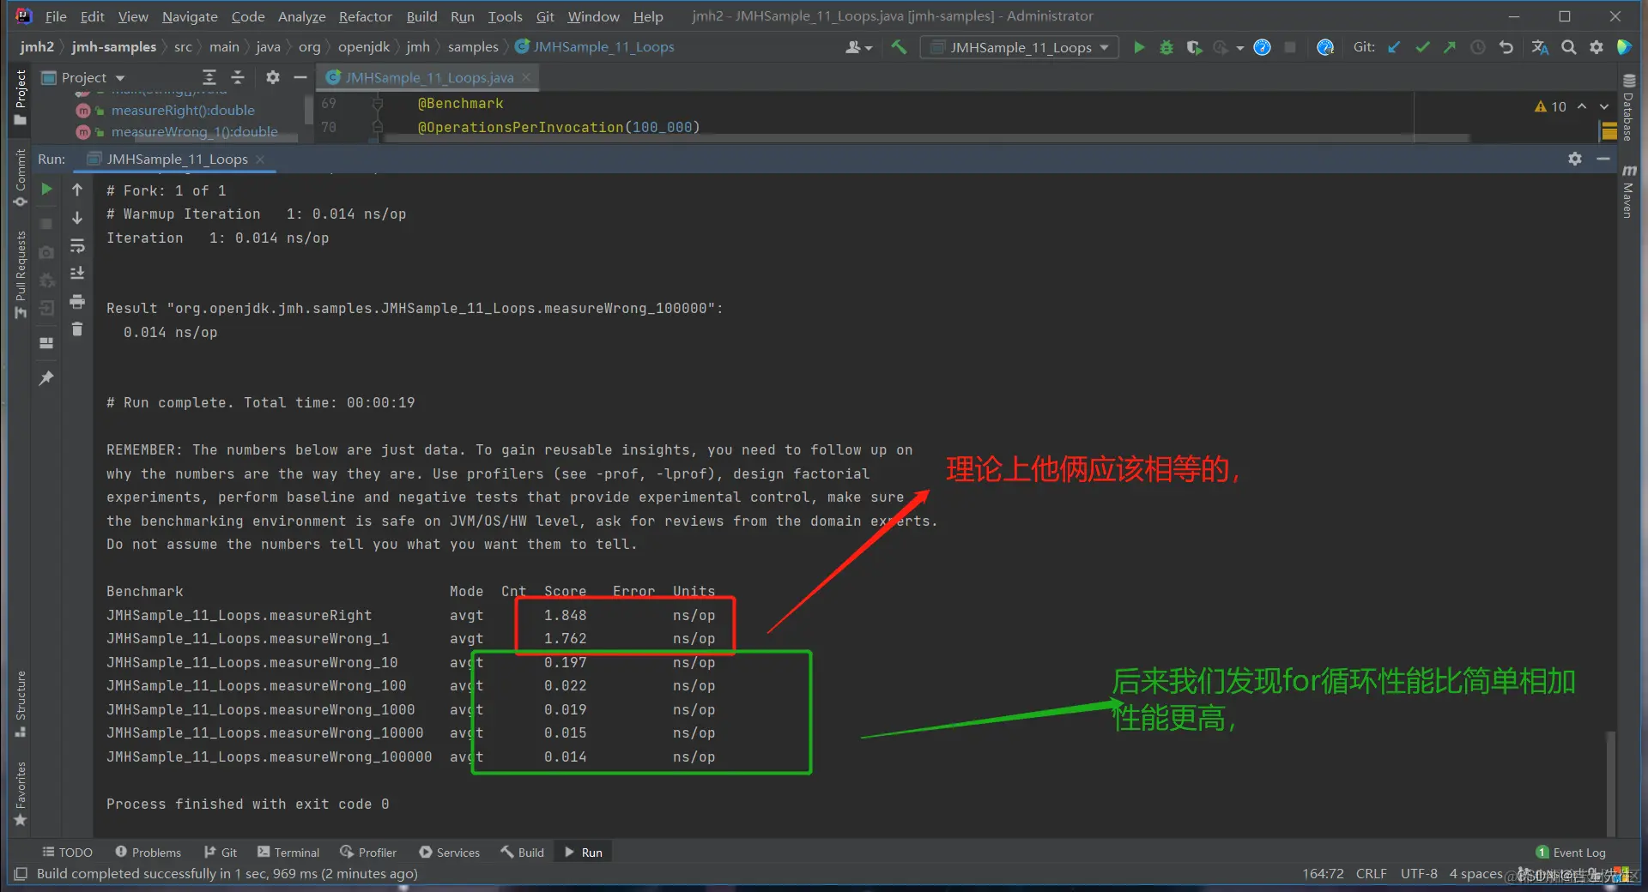
Task: Run with coverage using the shield icon
Action: (1193, 47)
